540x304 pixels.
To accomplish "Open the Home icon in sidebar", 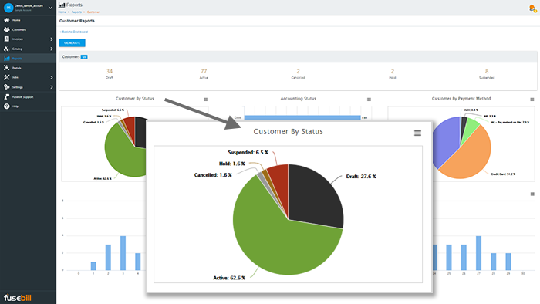I will 6,20.
